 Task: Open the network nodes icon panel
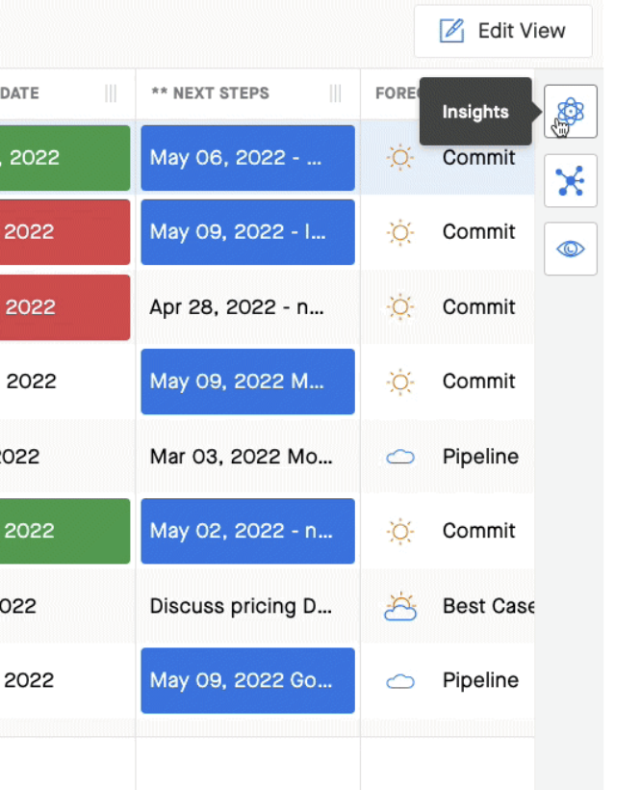tap(570, 180)
